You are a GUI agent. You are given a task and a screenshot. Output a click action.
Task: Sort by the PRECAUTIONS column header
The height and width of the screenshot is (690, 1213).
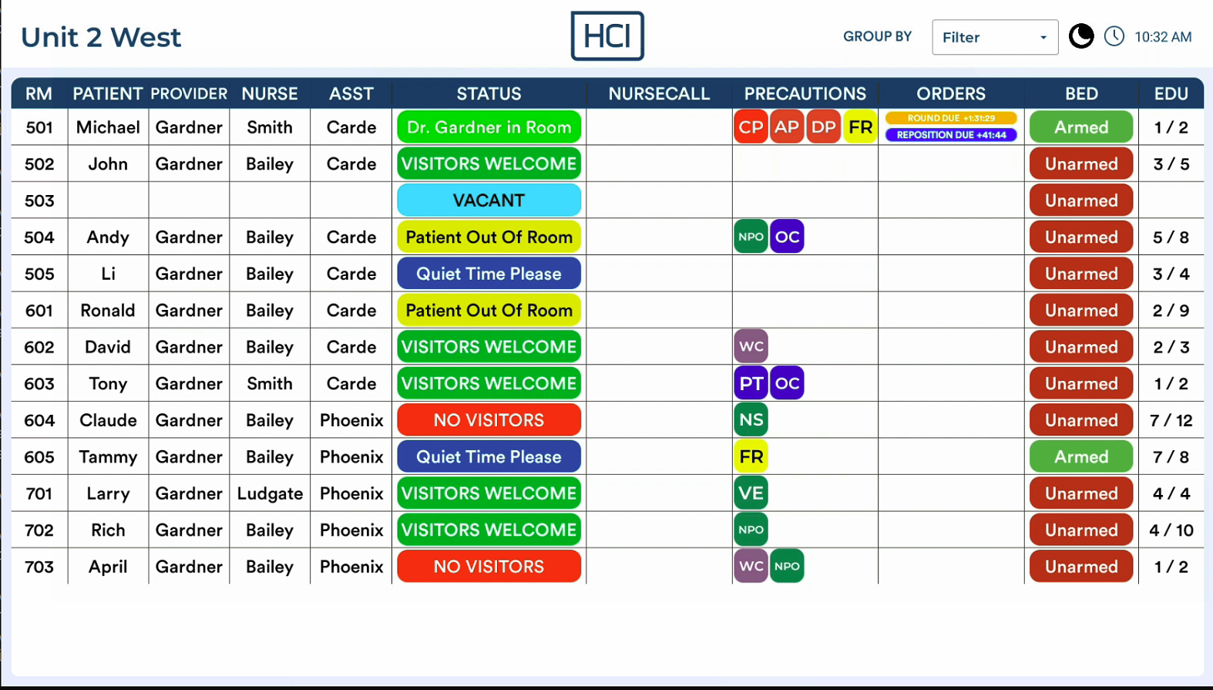coord(805,94)
